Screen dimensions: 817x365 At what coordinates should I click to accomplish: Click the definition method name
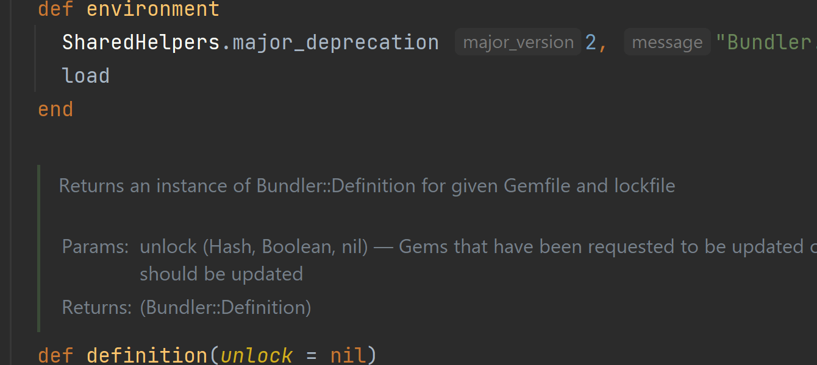tap(147, 355)
